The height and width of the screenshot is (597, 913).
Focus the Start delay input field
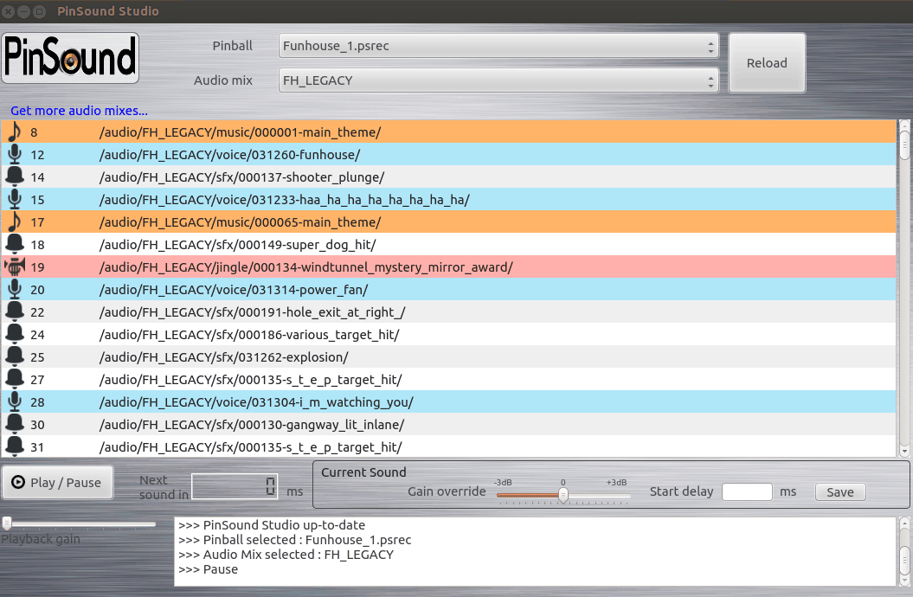click(x=747, y=491)
